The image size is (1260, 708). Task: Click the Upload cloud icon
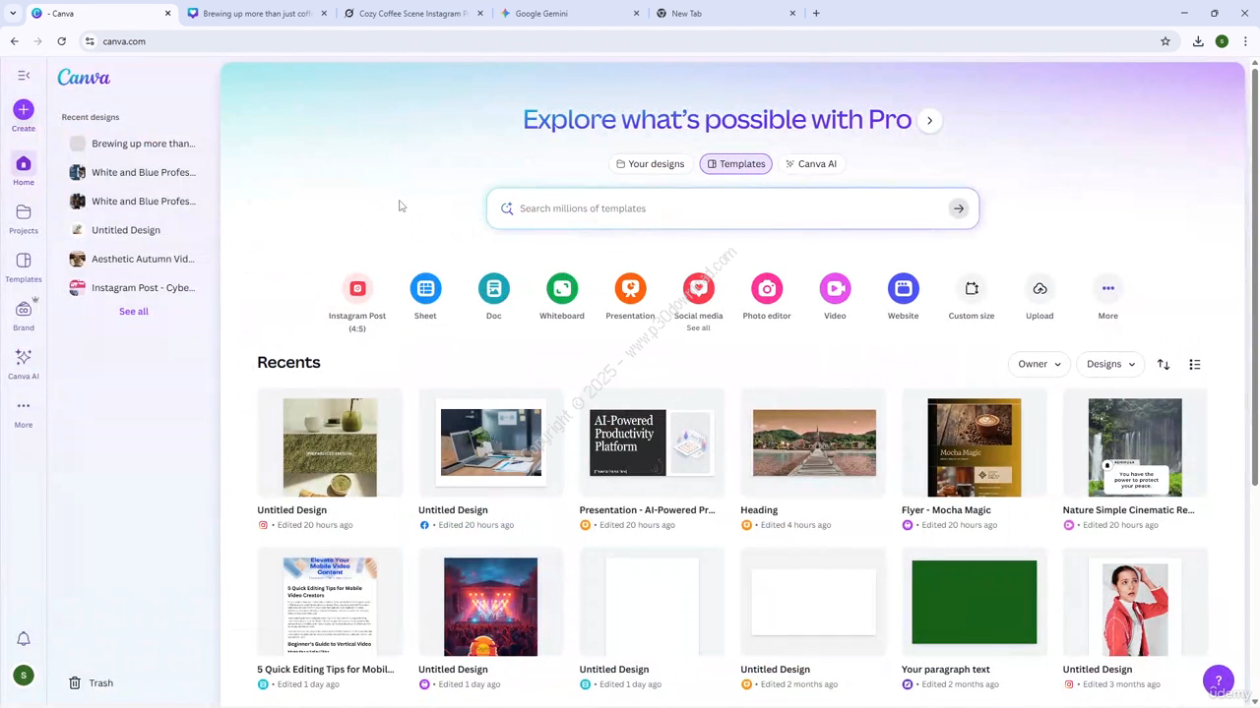tap(1039, 289)
